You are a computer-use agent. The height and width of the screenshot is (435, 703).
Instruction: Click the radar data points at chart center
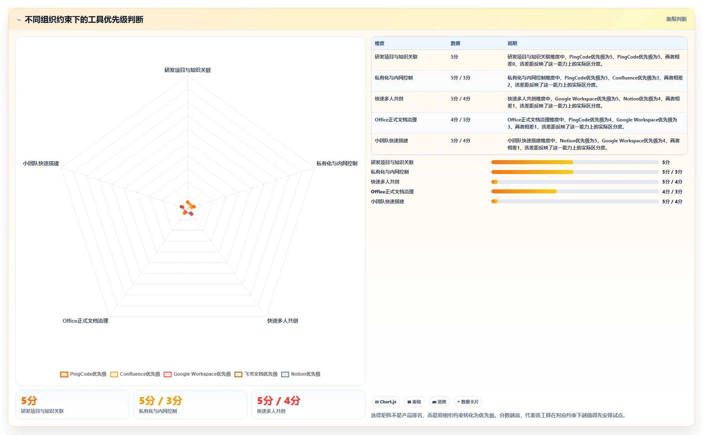(x=188, y=208)
